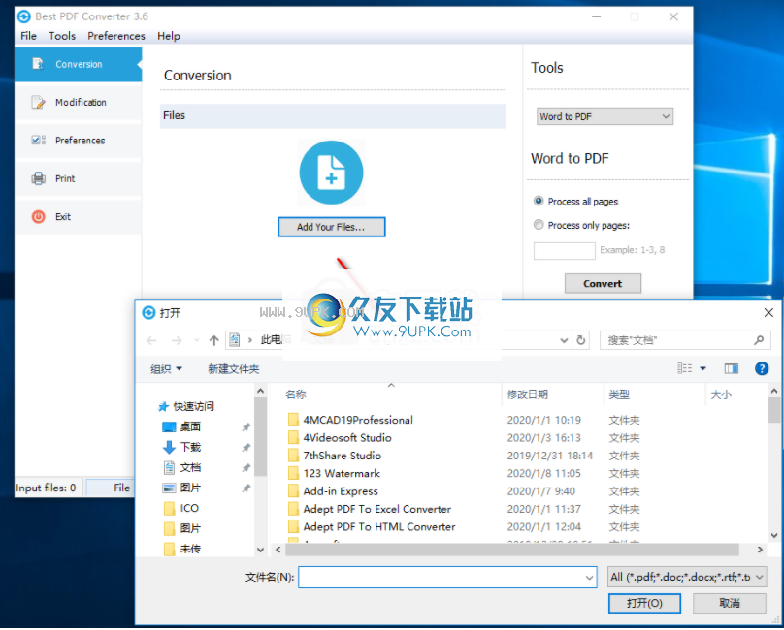Open the Conversion sidebar section
784x630 pixels.
(x=79, y=64)
